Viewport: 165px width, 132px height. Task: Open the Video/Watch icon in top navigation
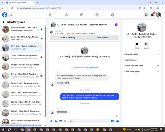tap(82, 15)
